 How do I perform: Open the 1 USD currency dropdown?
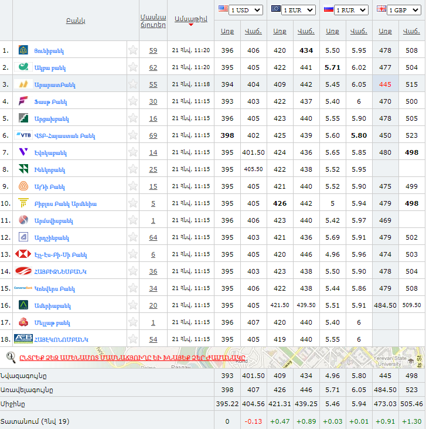coord(246,10)
